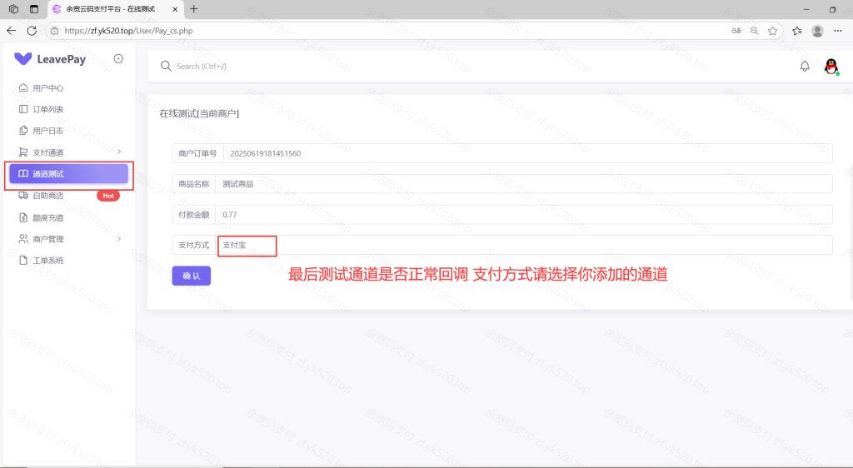Click the browser refresh icon
This screenshot has height=468, width=853.
32,31
